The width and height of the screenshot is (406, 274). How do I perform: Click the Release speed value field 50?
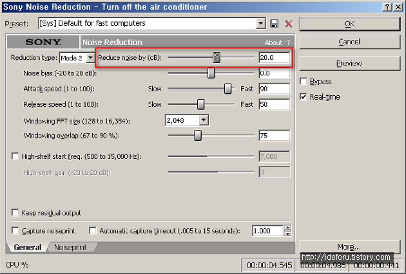[274, 104]
